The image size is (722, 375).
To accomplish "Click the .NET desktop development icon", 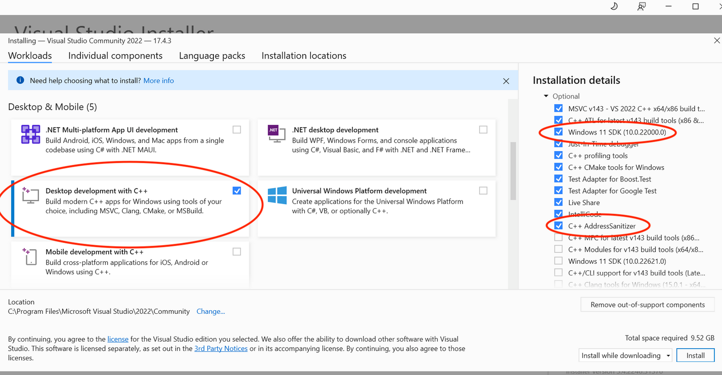I will click(273, 131).
